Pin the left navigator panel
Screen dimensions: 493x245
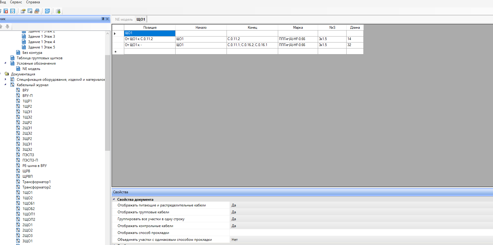click(103, 19)
